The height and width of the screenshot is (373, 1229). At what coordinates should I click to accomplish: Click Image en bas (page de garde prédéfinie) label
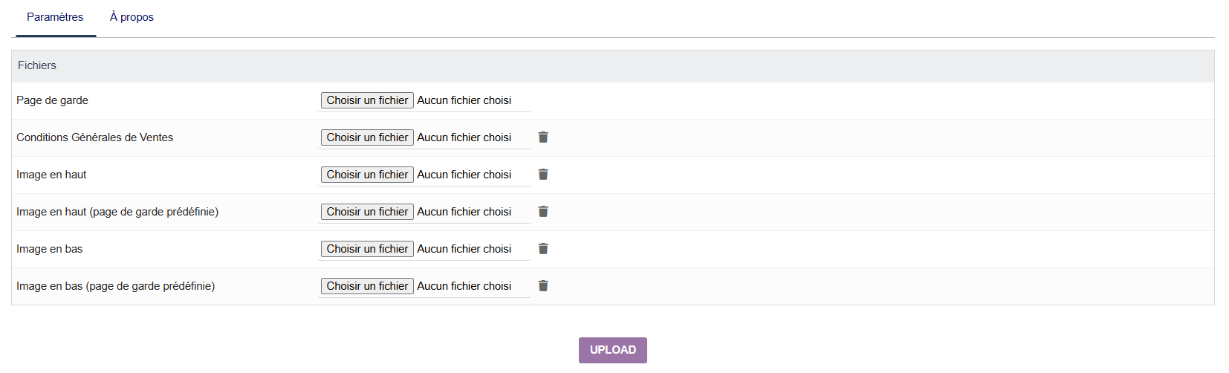tap(115, 286)
